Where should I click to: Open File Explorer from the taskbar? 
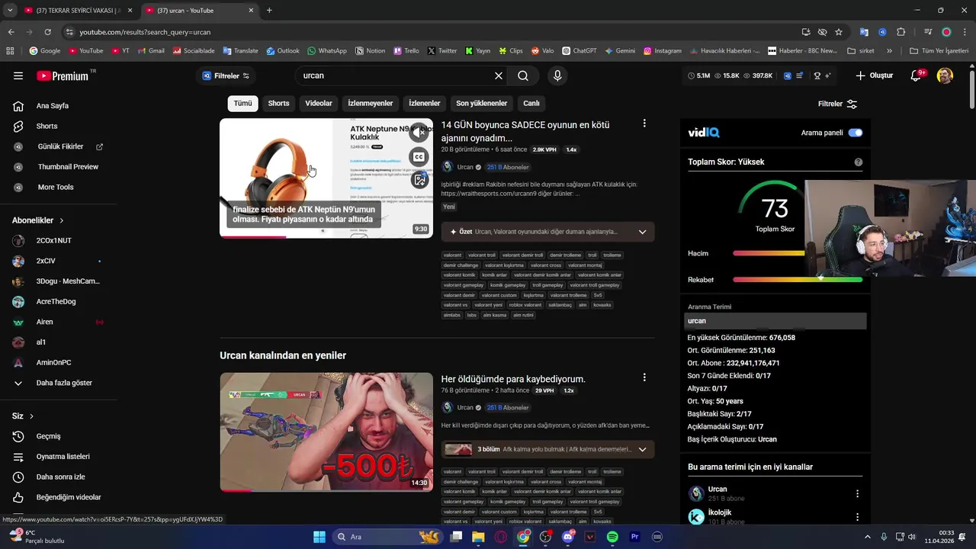coord(478,537)
